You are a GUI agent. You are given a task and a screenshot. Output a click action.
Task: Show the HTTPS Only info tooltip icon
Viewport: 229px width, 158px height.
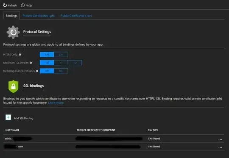click(x=20, y=55)
